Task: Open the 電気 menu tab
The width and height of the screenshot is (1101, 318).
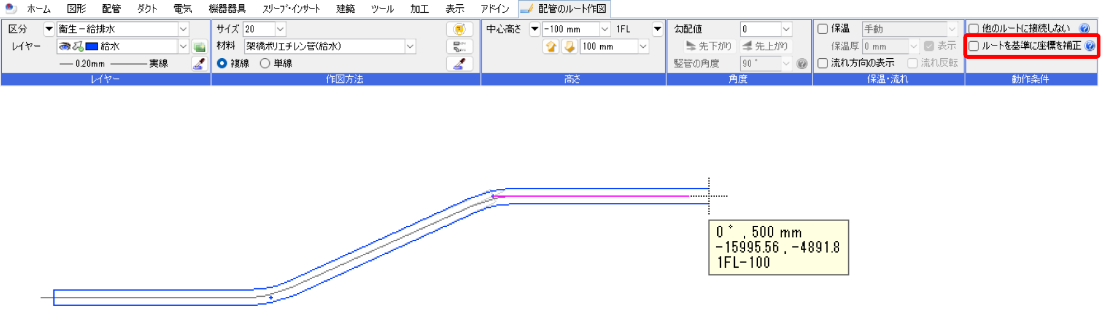Action: (182, 8)
